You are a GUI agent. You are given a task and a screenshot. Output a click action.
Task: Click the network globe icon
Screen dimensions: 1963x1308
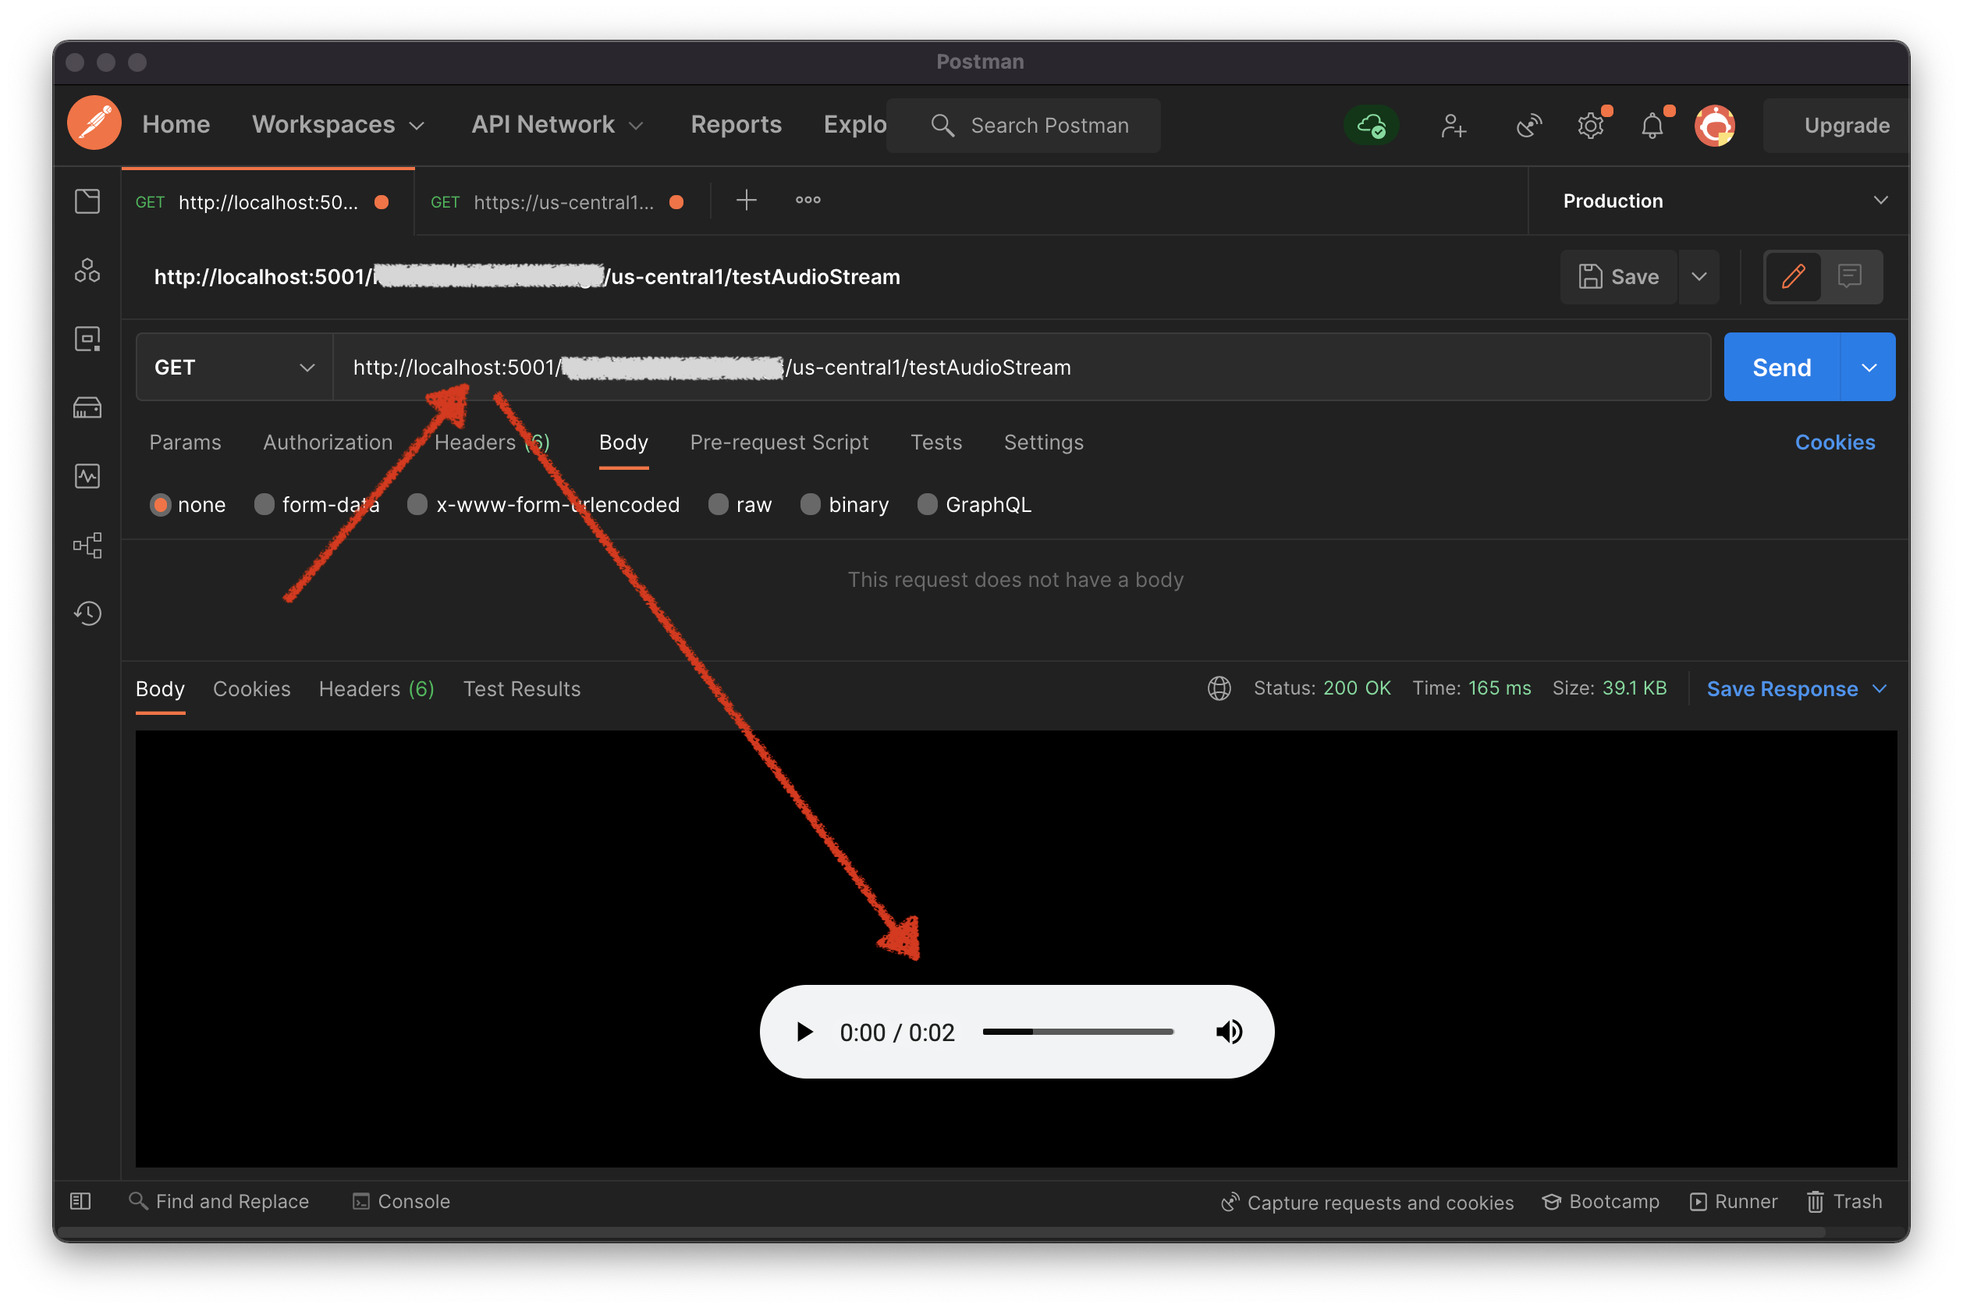(1219, 688)
